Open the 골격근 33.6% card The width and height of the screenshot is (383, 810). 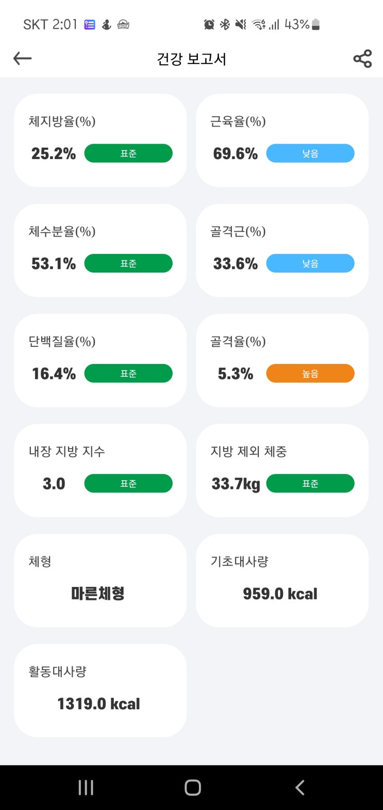click(282, 250)
